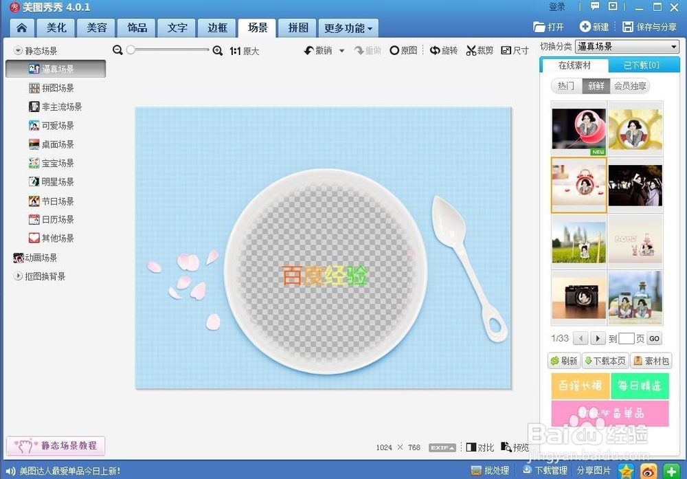Expand the 更多功能 dropdown menu
Image resolution: width=687 pixels, height=479 pixels.
click(348, 28)
